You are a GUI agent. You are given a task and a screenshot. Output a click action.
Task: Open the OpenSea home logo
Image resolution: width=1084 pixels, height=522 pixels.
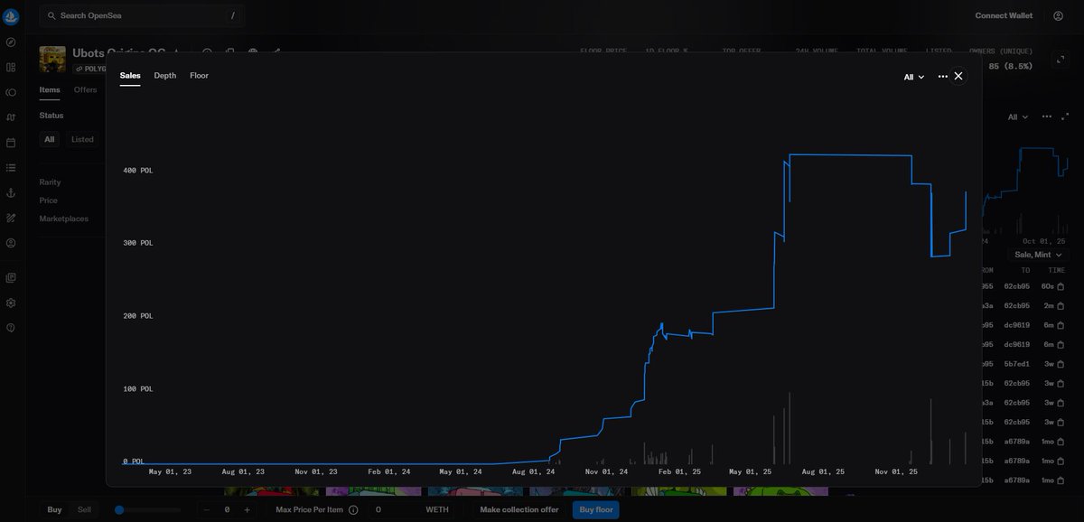tap(11, 16)
